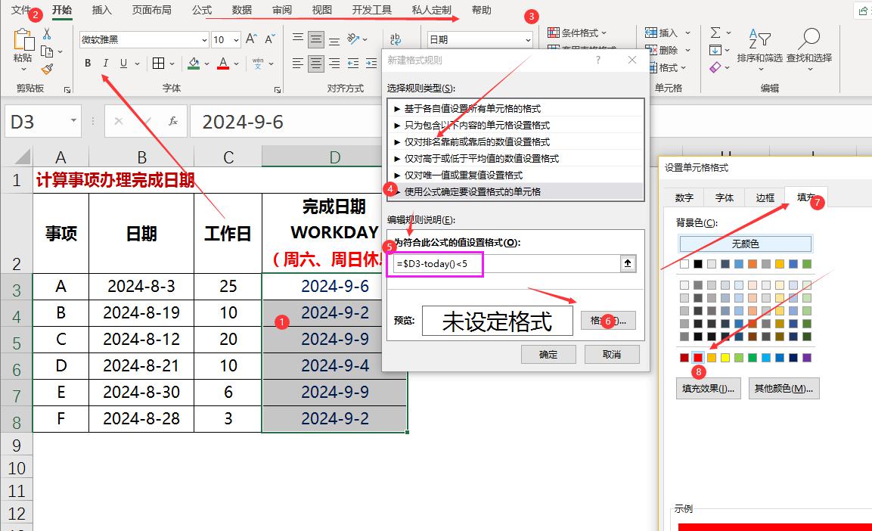The width and height of the screenshot is (872, 531).
Task: Toggle Middle Align vertical alignment
Action: [x=316, y=39]
